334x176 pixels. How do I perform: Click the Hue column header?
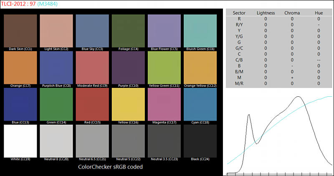(319, 13)
